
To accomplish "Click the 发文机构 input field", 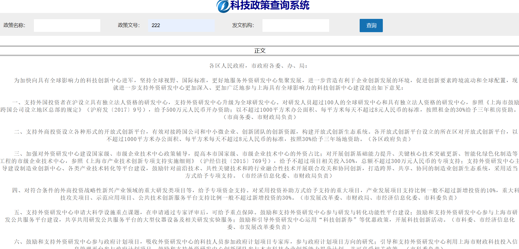I will tap(296, 25).
